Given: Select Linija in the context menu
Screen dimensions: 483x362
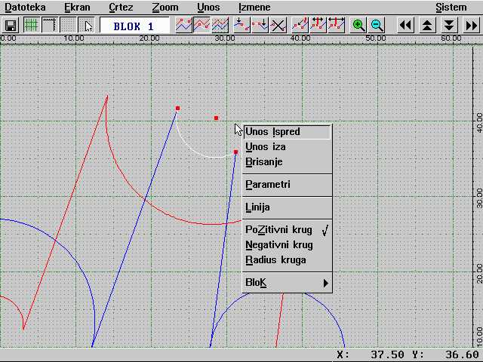Looking at the screenshot, I should click(287, 207).
